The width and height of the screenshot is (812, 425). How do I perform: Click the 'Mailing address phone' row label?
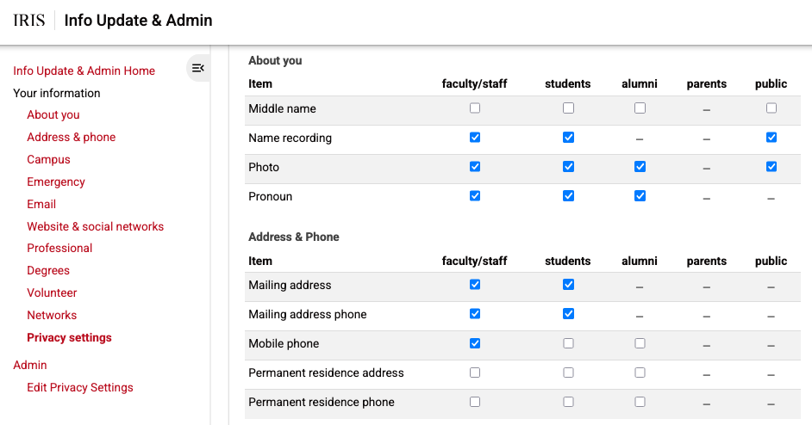click(308, 314)
